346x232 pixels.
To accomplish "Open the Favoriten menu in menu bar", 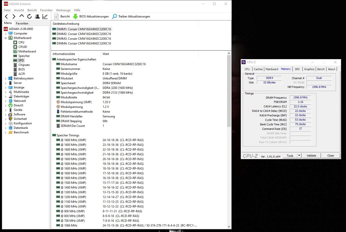I will point(46,10).
